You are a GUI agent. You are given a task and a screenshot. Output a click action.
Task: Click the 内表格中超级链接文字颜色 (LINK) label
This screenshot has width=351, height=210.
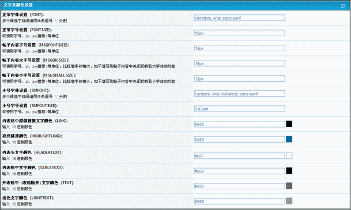coord(35,121)
